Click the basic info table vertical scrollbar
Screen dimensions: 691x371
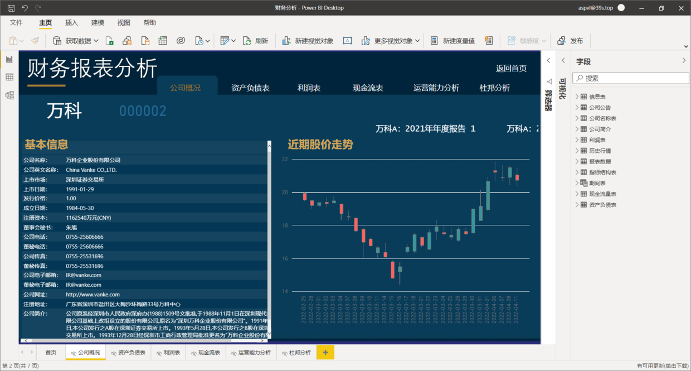point(270,240)
